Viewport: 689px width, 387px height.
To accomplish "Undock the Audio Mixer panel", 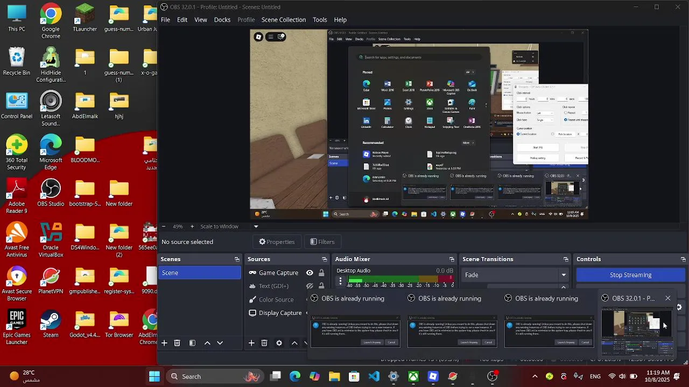I will click(x=452, y=259).
